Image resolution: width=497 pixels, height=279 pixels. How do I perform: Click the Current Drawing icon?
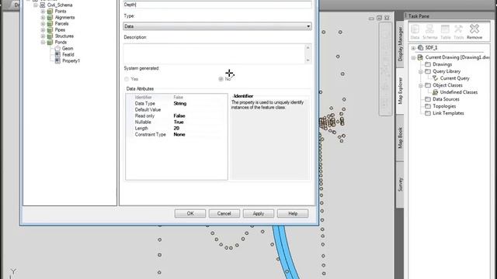[421, 57]
